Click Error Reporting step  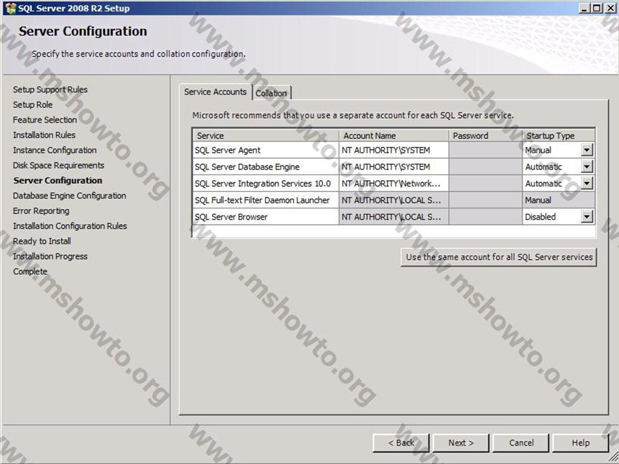pyautogui.click(x=41, y=211)
